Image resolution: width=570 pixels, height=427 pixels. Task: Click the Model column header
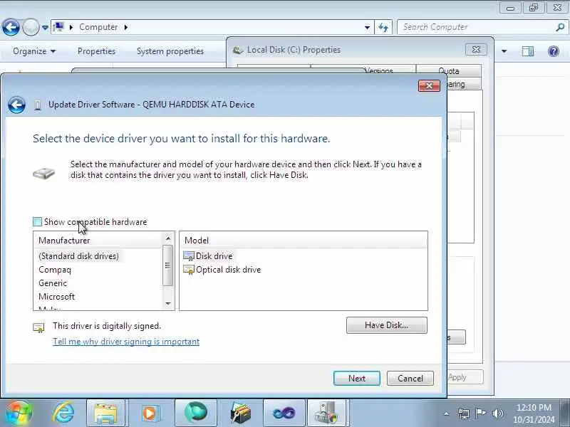pos(304,241)
